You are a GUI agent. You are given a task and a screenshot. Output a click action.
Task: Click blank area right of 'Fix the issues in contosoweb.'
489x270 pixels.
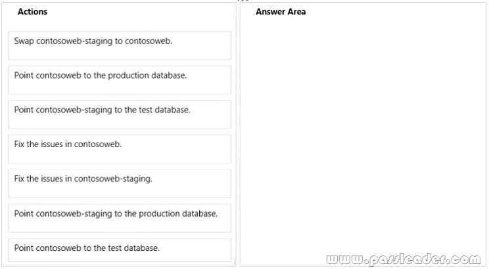click(176, 149)
